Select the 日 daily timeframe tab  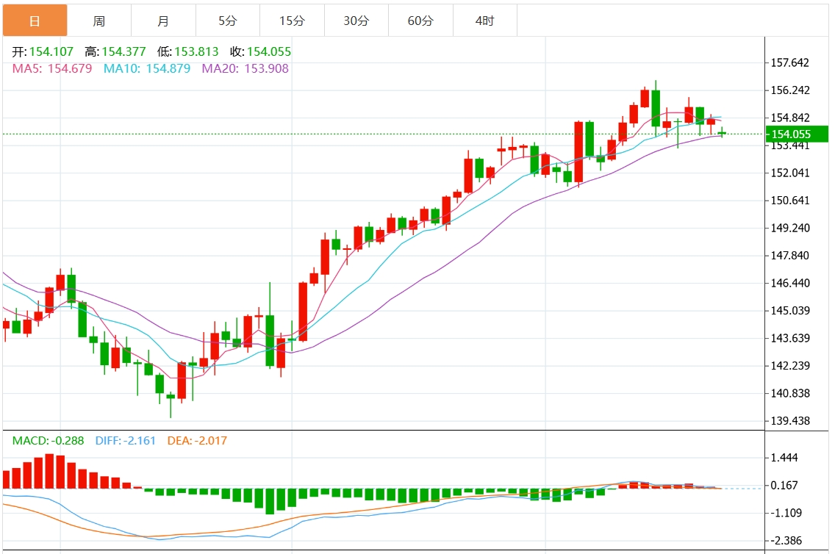click(x=35, y=21)
